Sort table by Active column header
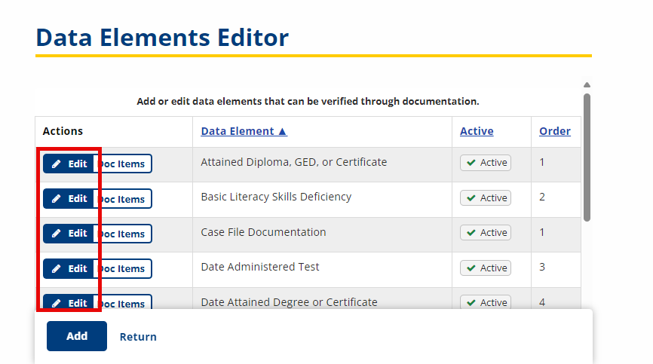 477,131
